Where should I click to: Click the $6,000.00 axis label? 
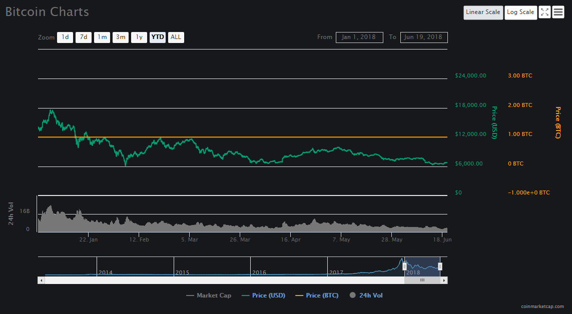tap(469, 163)
